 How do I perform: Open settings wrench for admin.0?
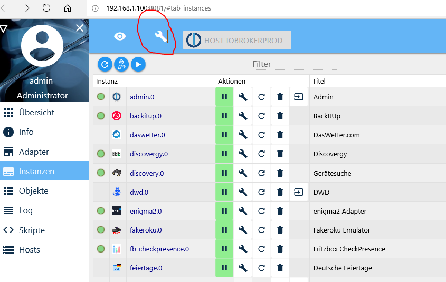pos(243,97)
